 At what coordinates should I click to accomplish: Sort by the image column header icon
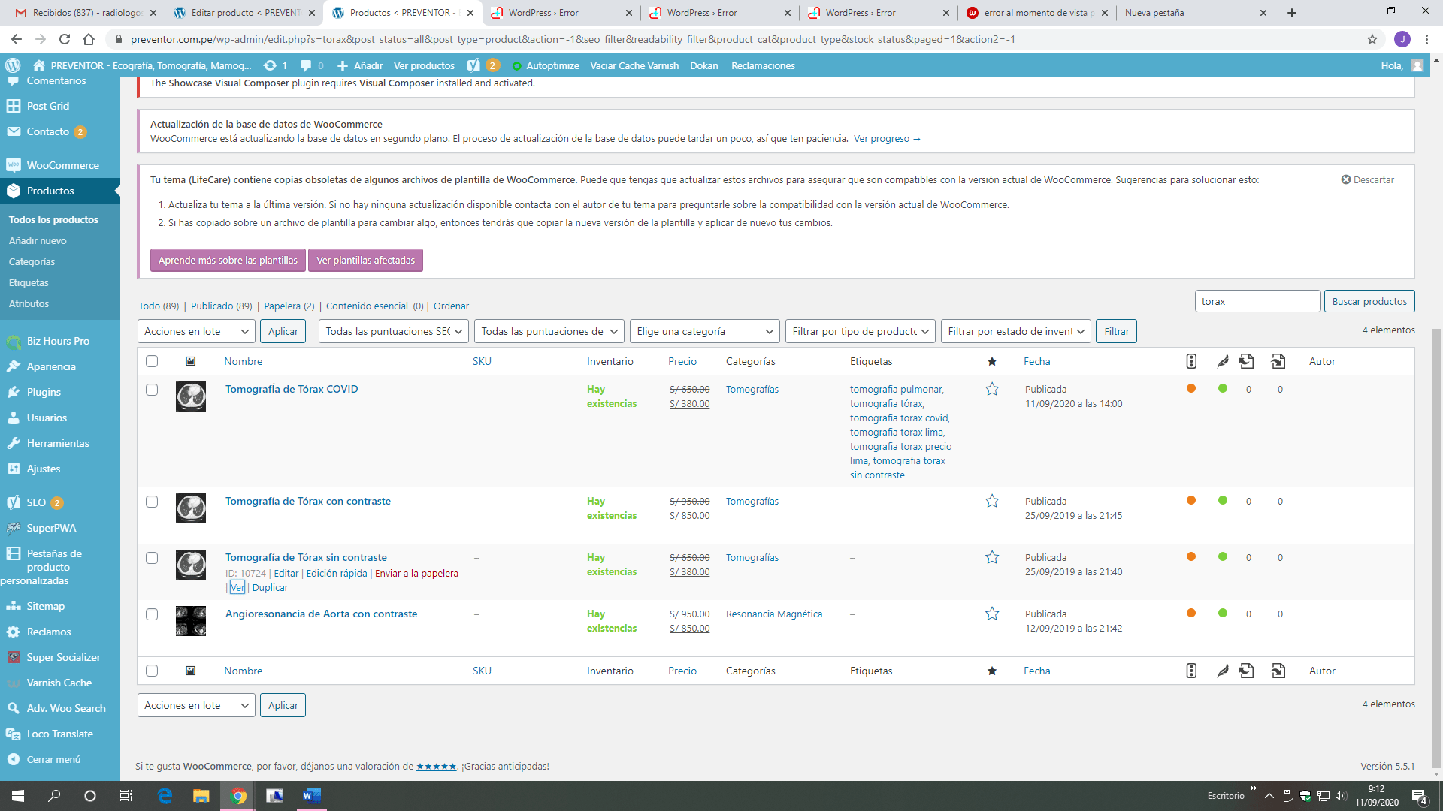click(x=191, y=361)
